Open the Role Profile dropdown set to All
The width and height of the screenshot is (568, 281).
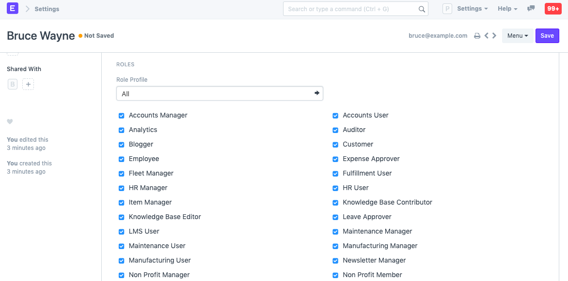point(220,93)
